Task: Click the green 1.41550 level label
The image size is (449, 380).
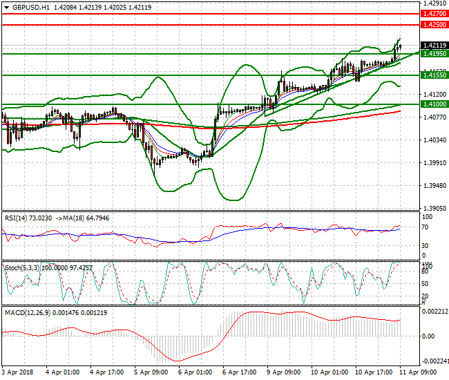Action: [x=434, y=75]
